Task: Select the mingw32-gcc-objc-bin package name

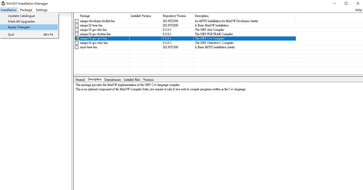Action: (94, 43)
